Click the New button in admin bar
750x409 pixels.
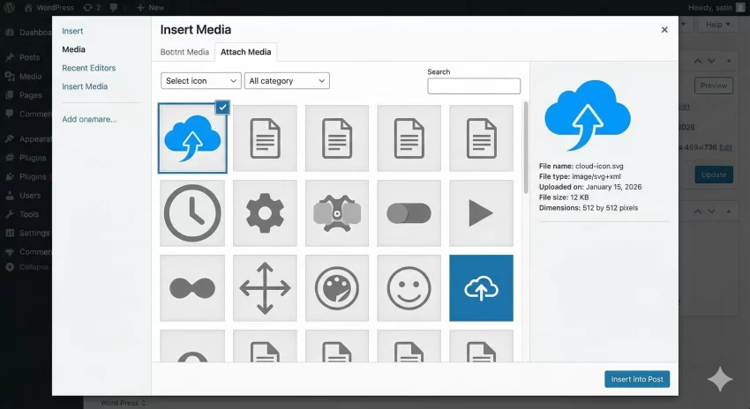pyautogui.click(x=151, y=7)
